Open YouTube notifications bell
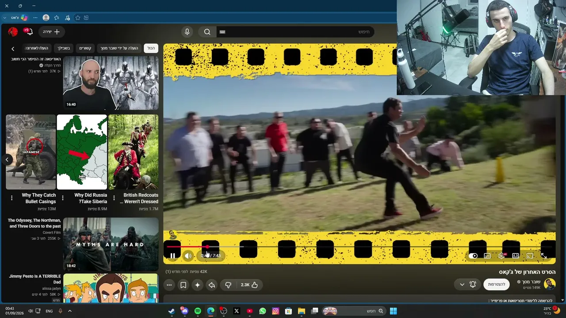Image resolution: width=566 pixels, height=318 pixels. tap(28, 32)
